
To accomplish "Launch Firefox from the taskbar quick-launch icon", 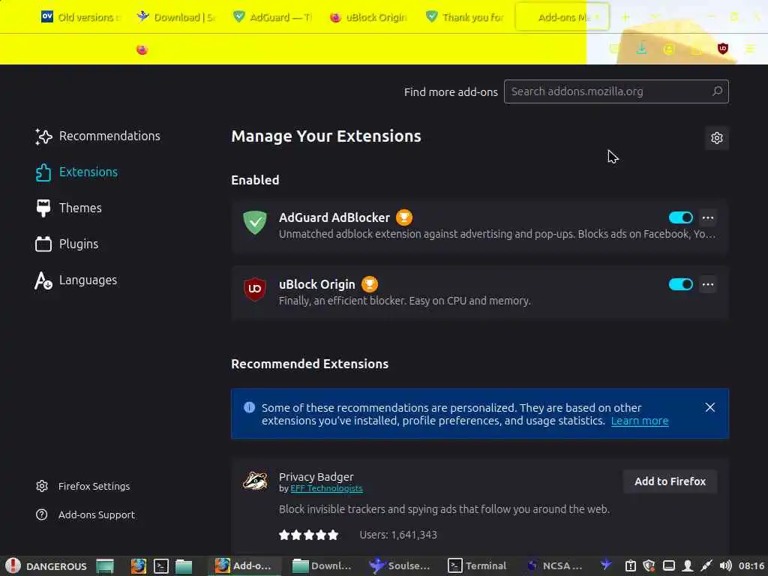I will [139, 565].
